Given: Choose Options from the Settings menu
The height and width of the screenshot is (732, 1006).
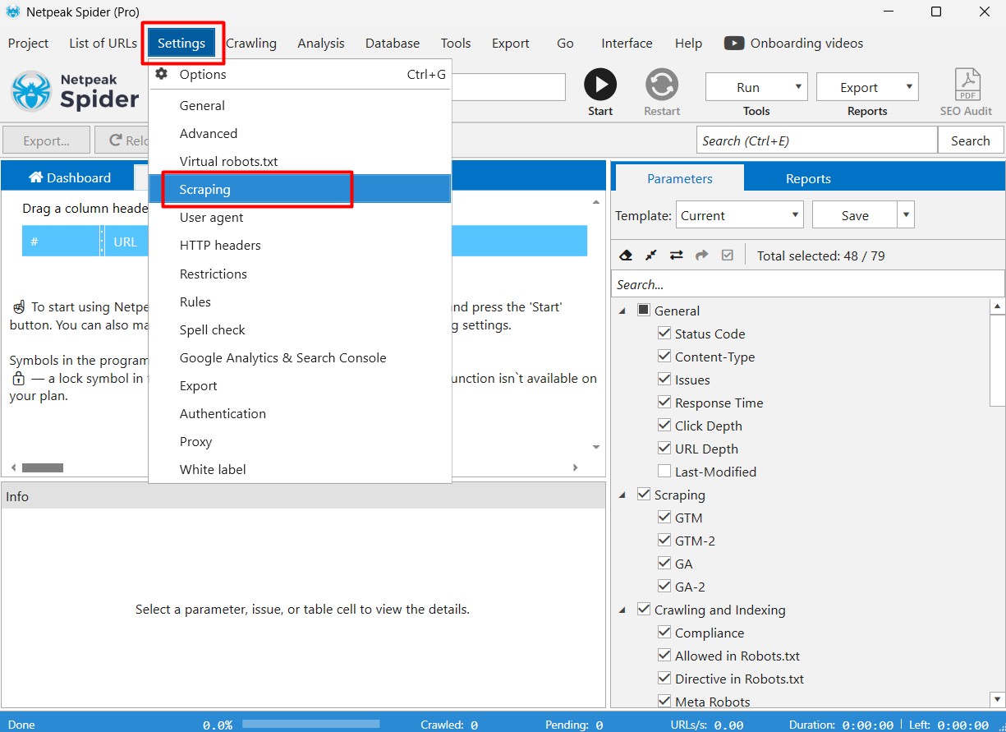Looking at the screenshot, I should 300,74.
